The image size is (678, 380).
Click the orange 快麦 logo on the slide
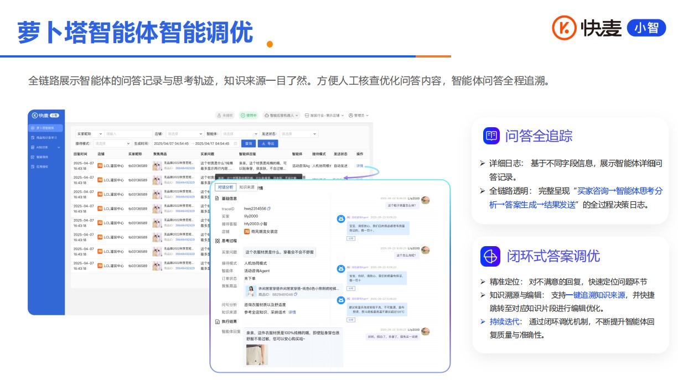coord(587,27)
